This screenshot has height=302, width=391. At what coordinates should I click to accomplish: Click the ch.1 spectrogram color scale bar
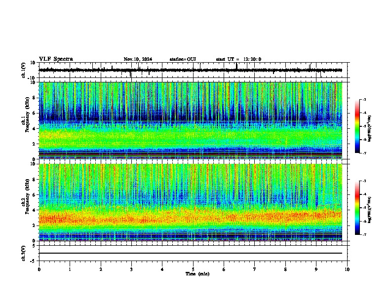click(357, 126)
